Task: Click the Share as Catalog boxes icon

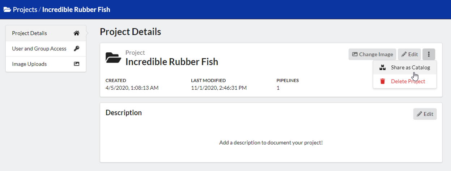Action: 382,68
